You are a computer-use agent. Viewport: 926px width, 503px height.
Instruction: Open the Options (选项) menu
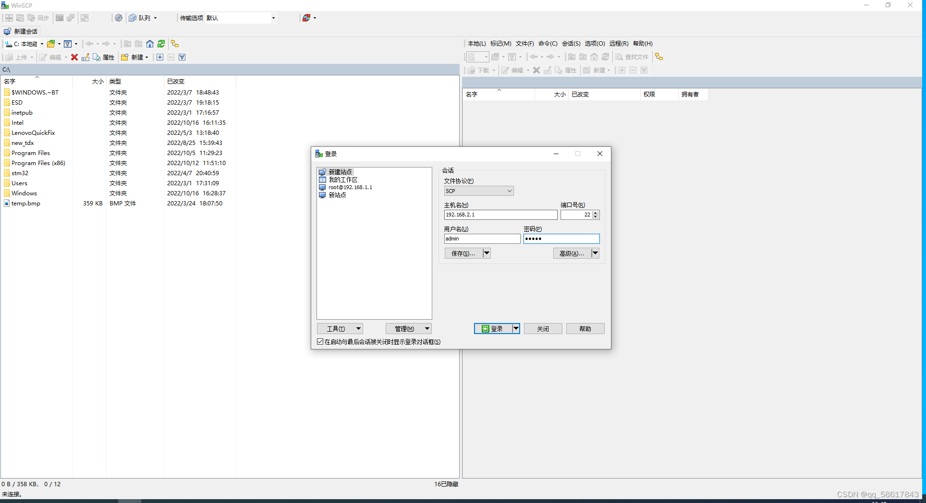[x=595, y=43]
